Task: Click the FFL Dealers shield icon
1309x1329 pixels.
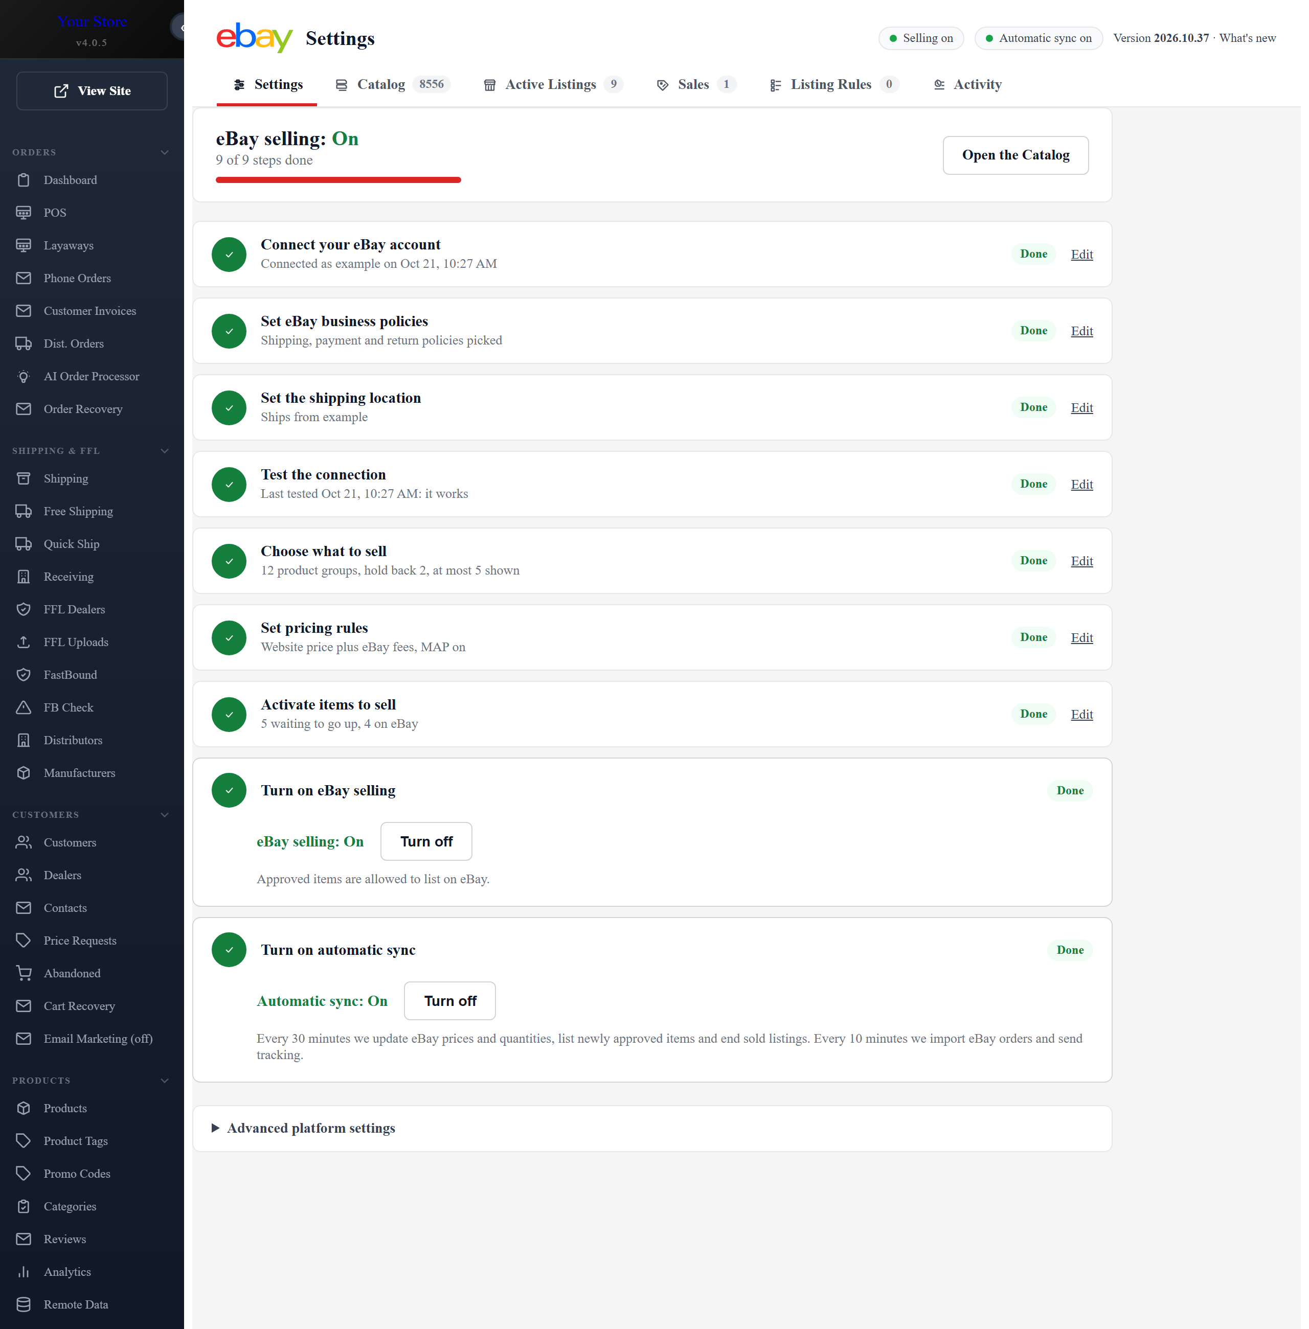Action: (x=24, y=609)
